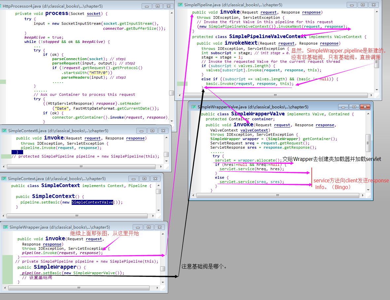This screenshot has height=300, width=390.
Task: Click scroll-left arrow in SimplePipeline.java window
Action: click(180, 95)
